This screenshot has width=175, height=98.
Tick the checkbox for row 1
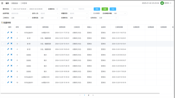(x=3, y=33)
